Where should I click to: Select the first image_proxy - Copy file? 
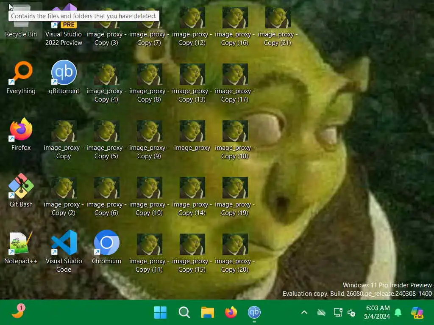click(x=64, y=140)
